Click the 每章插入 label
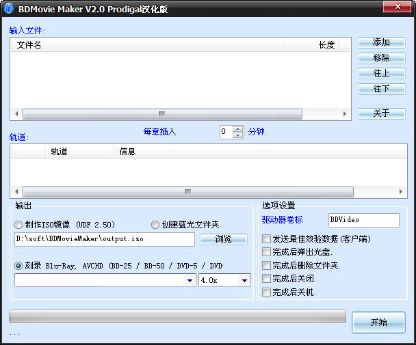Viewport: 416px width, 345px height. (159, 131)
